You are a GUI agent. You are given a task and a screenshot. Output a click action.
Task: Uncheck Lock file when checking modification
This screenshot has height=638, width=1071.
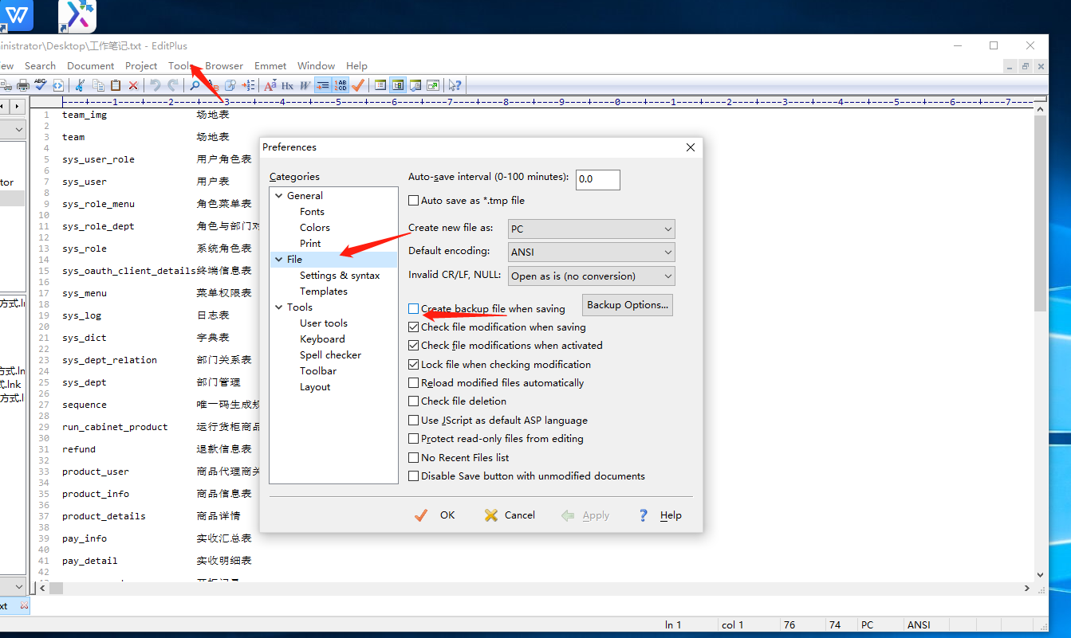[x=413, y=364]
